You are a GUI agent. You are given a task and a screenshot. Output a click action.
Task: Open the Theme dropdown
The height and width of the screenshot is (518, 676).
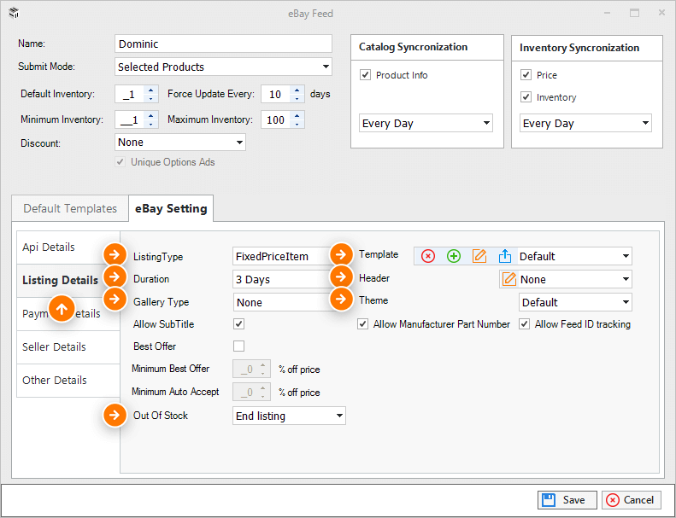point(575,302)
